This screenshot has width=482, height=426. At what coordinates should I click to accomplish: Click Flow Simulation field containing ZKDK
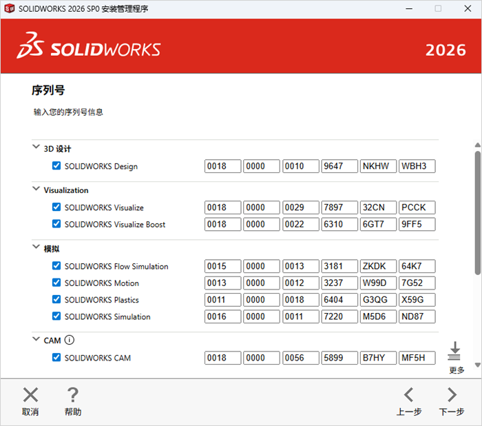pos(378,266)
